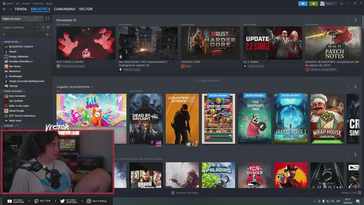Open the Ayuda menu
Viewport: 364px width, 205px height.
49,3
